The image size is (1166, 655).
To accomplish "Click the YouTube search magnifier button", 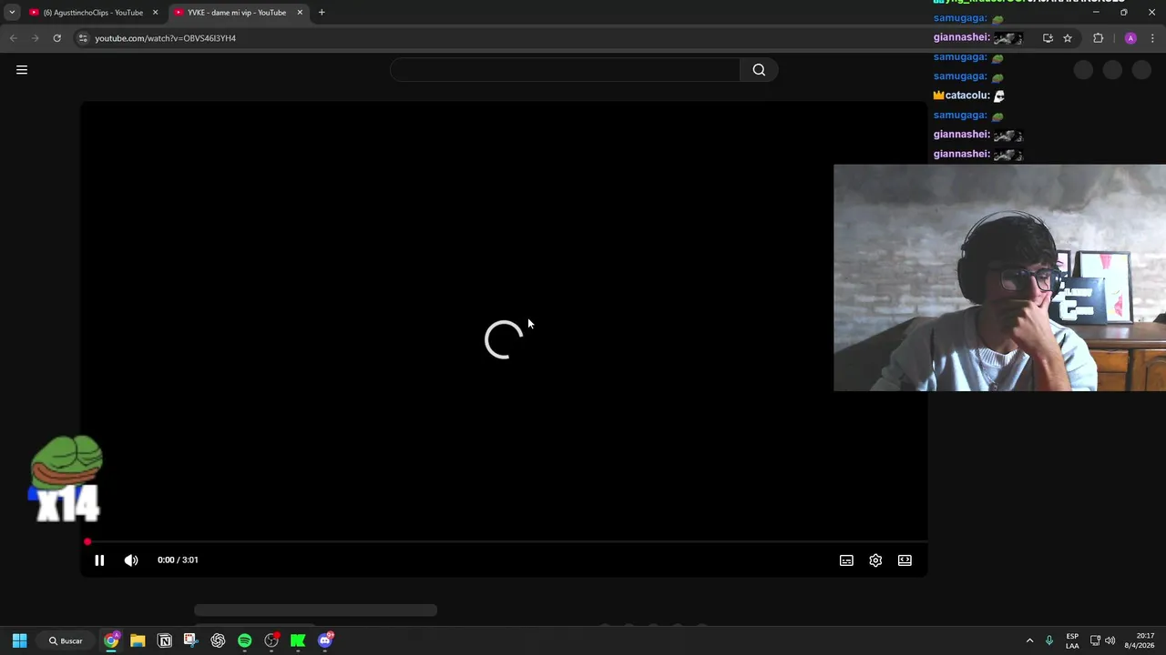I will [x=759, y=70].
